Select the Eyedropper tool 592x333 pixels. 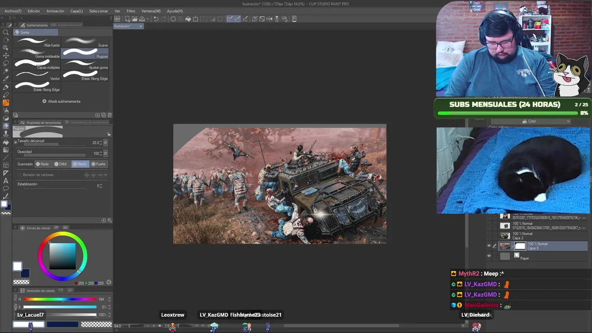[x=6, y=79]
